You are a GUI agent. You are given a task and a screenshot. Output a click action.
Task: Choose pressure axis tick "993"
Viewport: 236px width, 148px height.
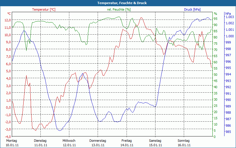pos(228,81)
